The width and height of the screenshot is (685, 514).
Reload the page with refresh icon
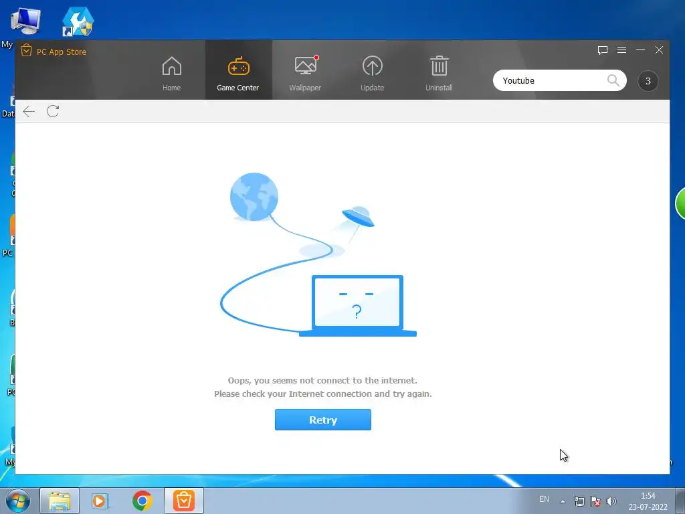[53, 112]
